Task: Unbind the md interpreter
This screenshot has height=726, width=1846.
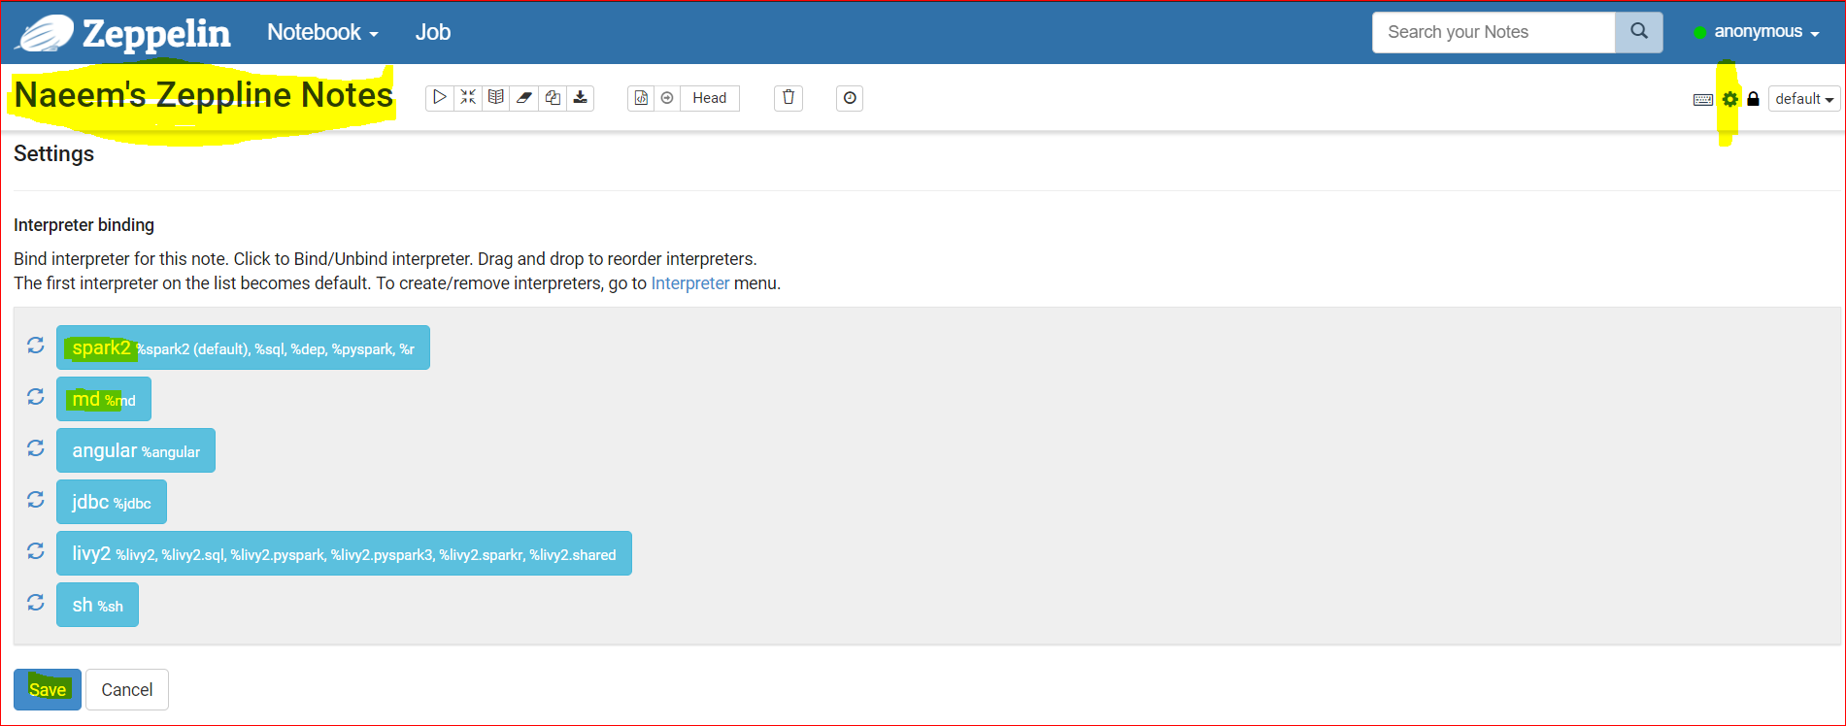Action: pos(104,399)
